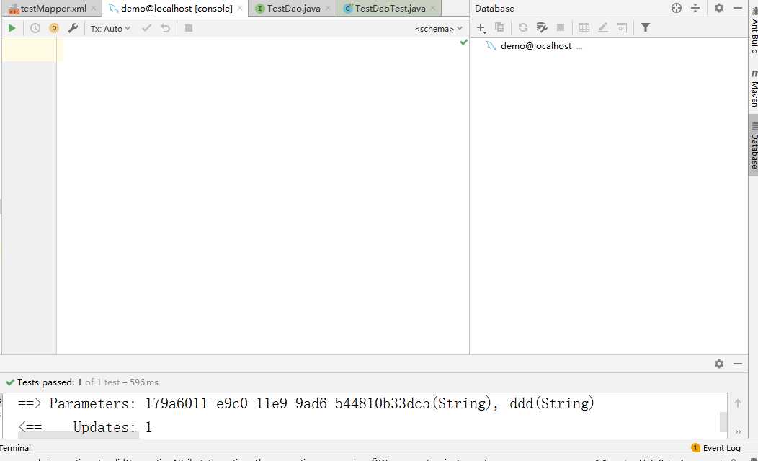Select the demo@localhost data source node
The width and height of the screenshot is (758, 461).
point(535,46)
